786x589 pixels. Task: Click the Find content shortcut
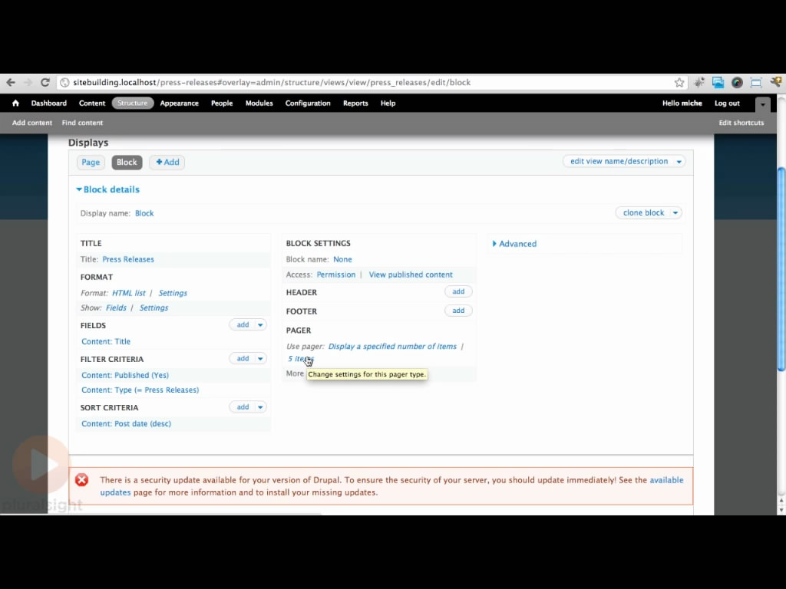(x=82, y=123)
